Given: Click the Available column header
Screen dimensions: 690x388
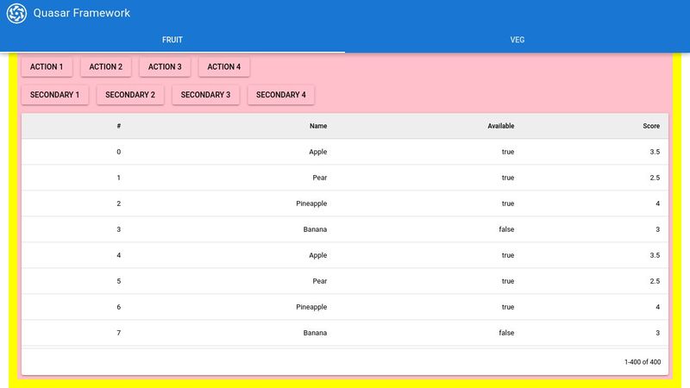Looking at the screenshot, I should [x=500, y=126].
